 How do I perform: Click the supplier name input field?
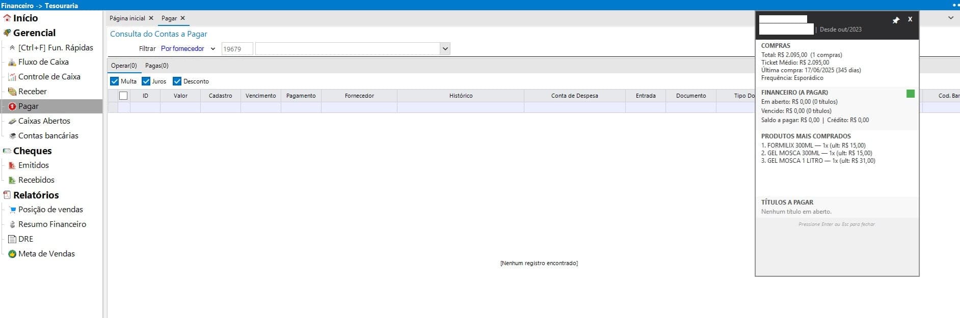pos(348,49)
